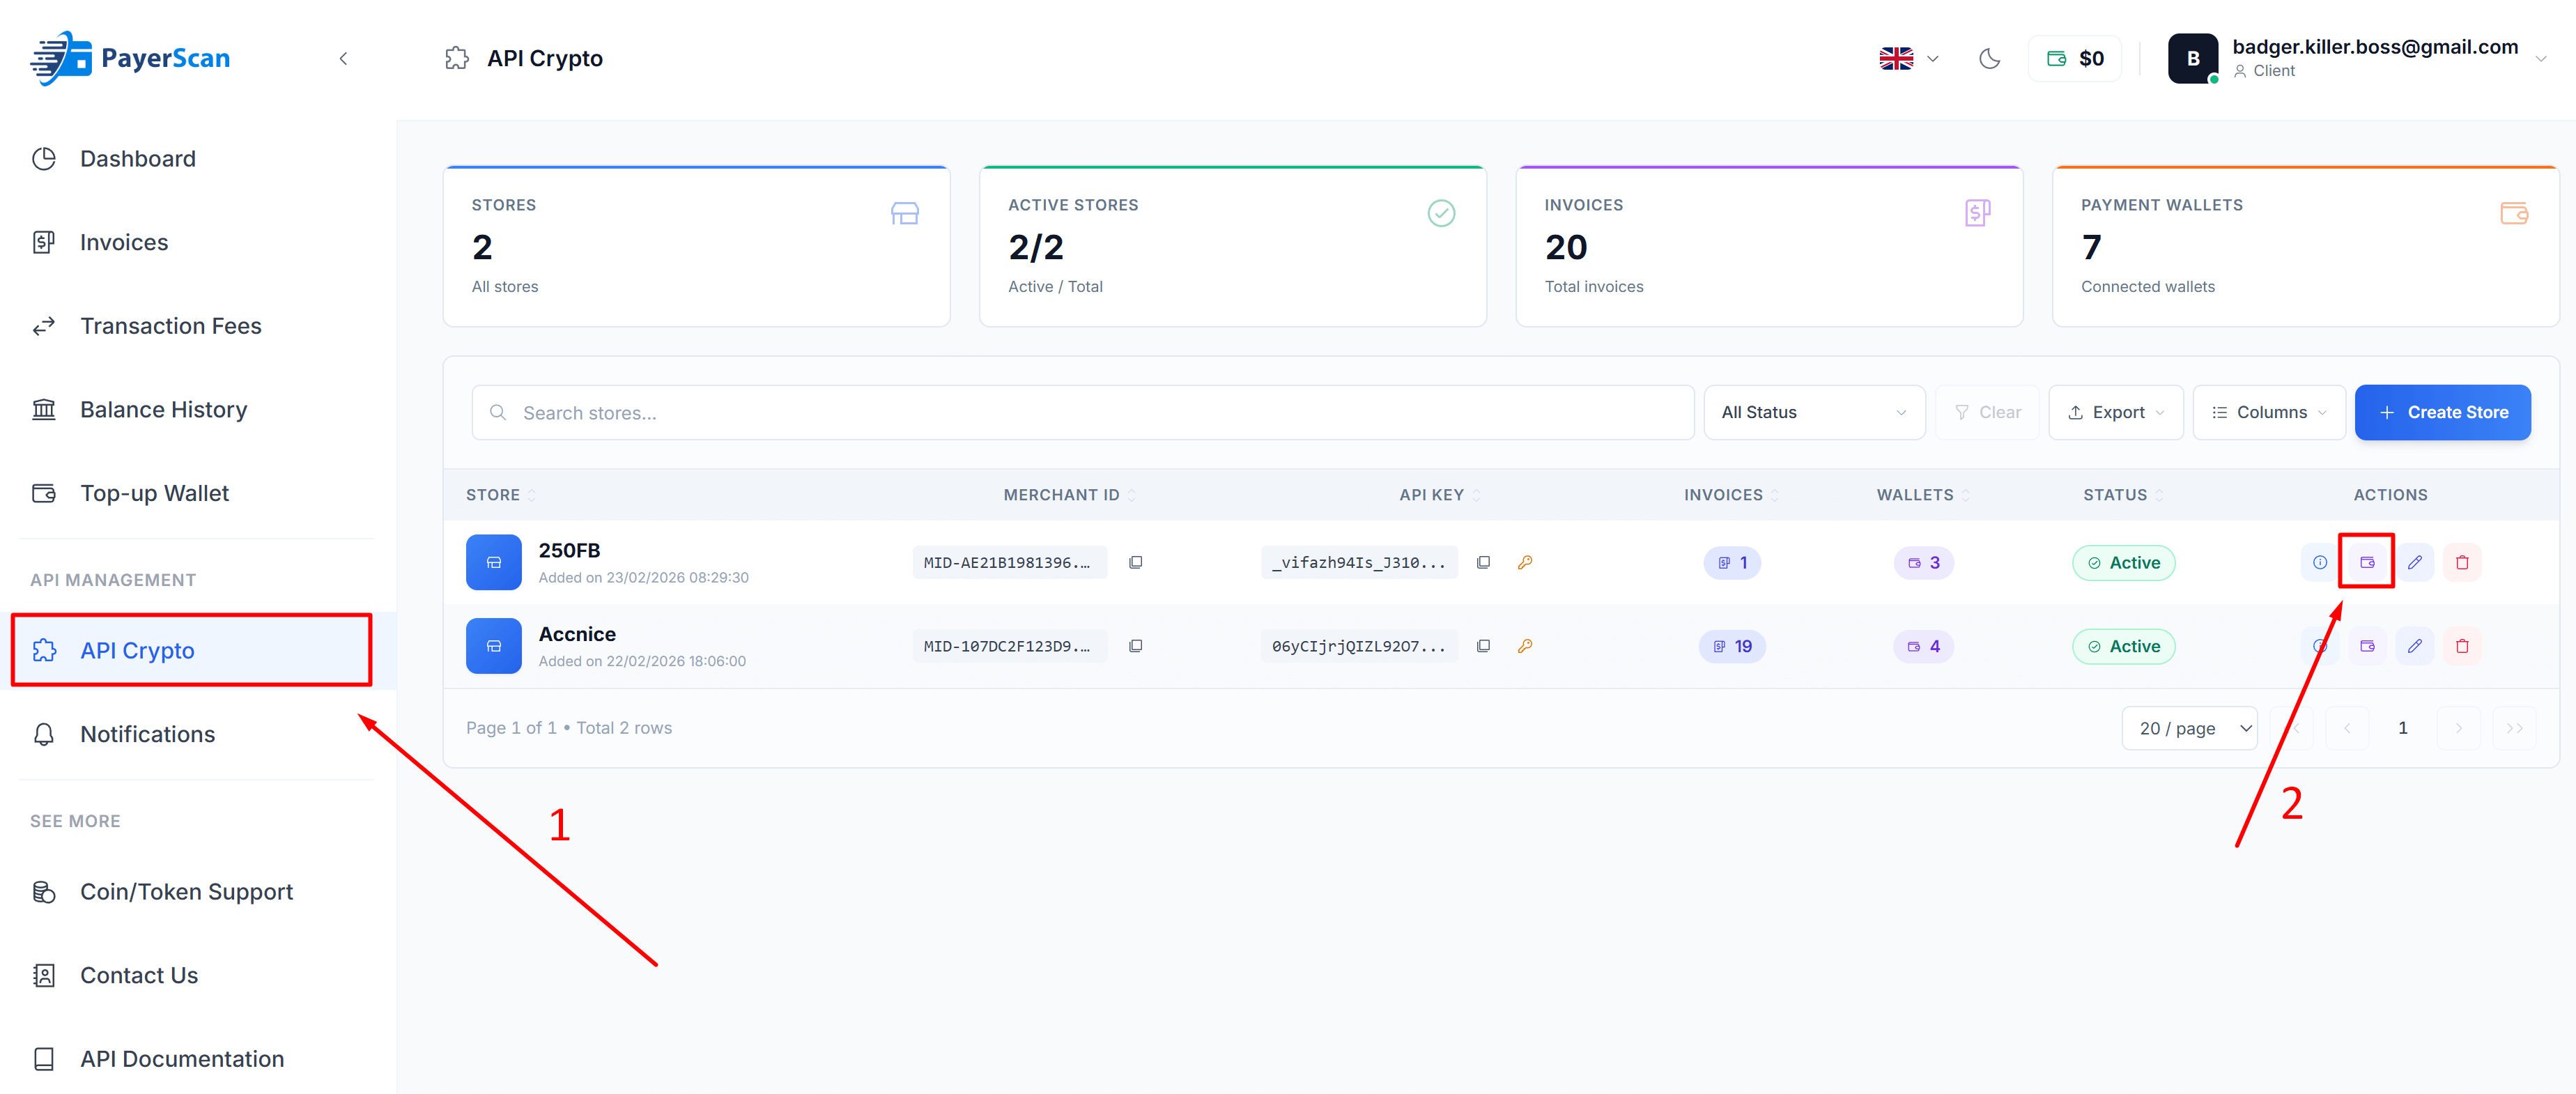2576x1094 pixels.
Task: Change rows shown via 20/page dropdown
Action: coord(2189,728)
